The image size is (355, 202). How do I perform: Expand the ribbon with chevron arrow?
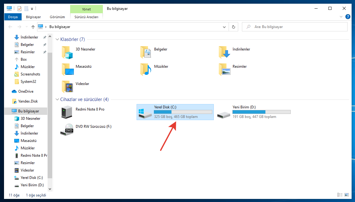pos(341,17)
